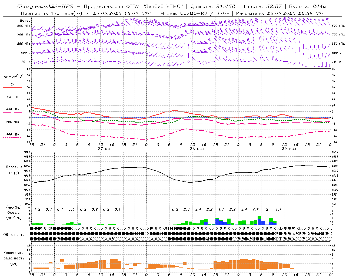This screenshot has height=277, width=346.
Task: Click the 2.3 precipitation total
Action: (x=232, y=210)
